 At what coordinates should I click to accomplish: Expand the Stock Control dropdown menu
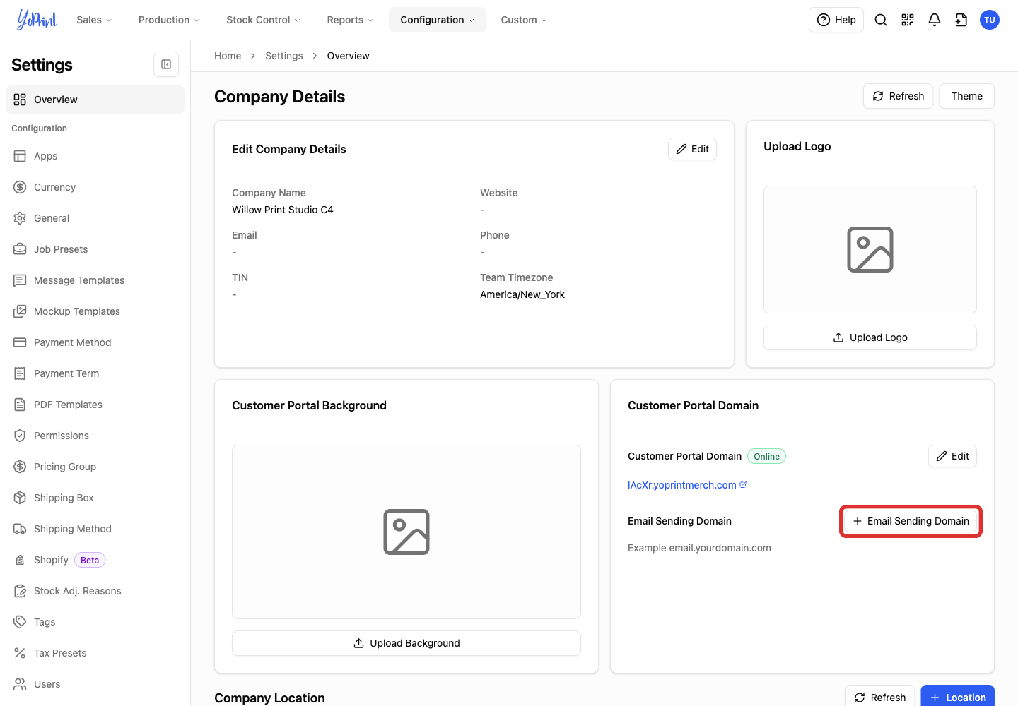[x=263, y=20]
